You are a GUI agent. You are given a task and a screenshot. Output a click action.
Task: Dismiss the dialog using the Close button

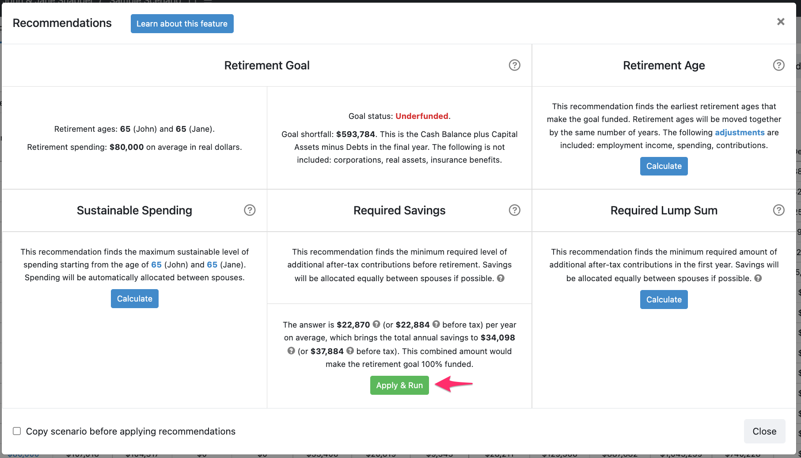764,431
